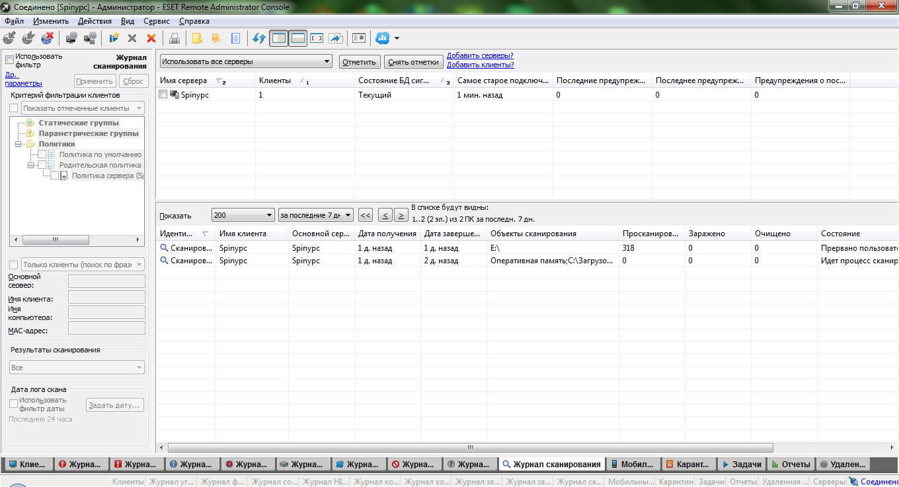Click the Отметить button

pos(360,62)
